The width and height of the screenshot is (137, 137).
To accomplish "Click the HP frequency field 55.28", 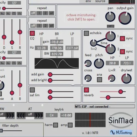I will point(41,48).
